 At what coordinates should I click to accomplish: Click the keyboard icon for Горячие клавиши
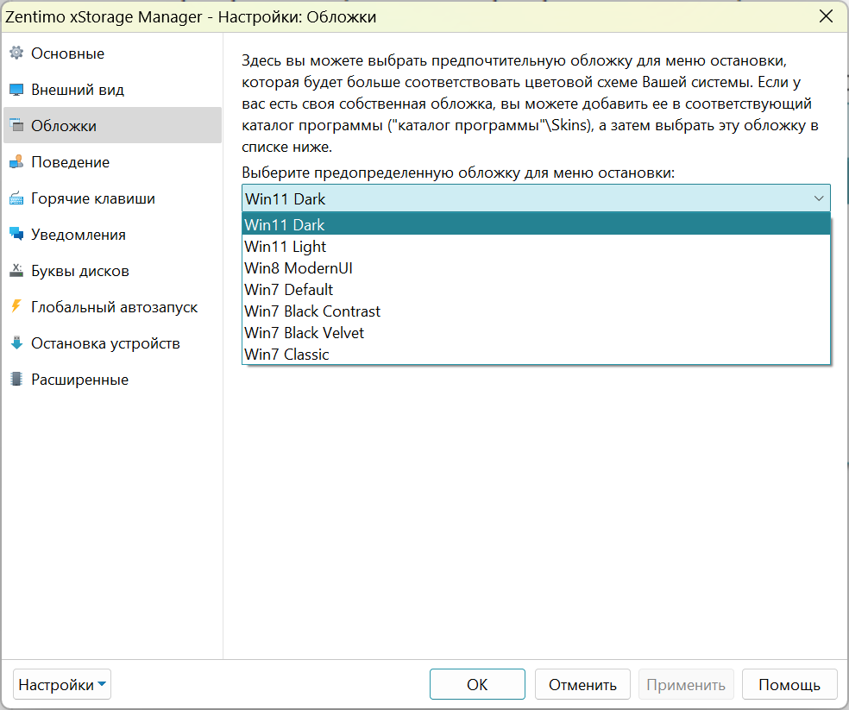[16, 198]
